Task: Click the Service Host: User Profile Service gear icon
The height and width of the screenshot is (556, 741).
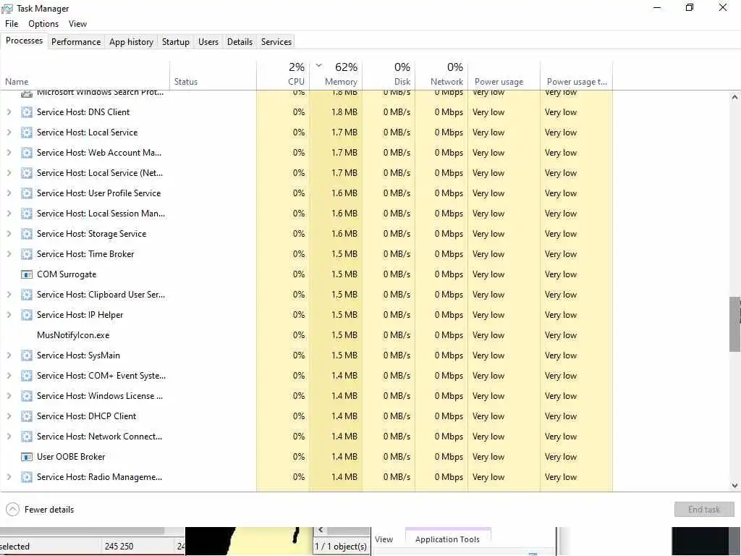Action: 27,193
